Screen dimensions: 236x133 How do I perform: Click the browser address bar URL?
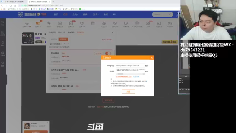click(43, 6)
